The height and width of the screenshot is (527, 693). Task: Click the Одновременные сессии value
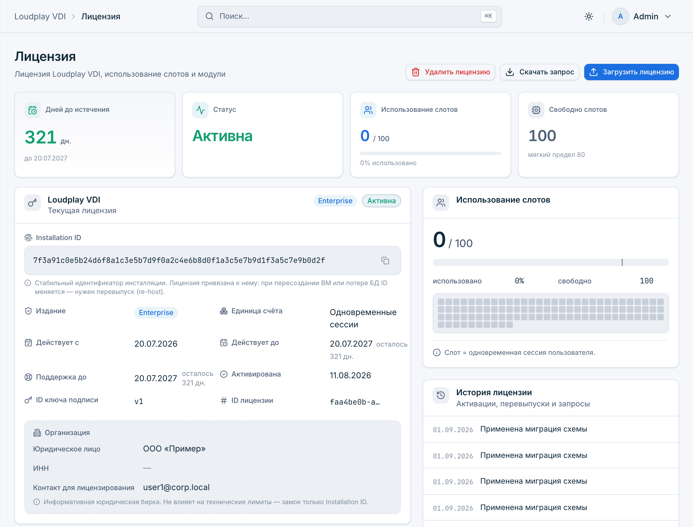363,319
